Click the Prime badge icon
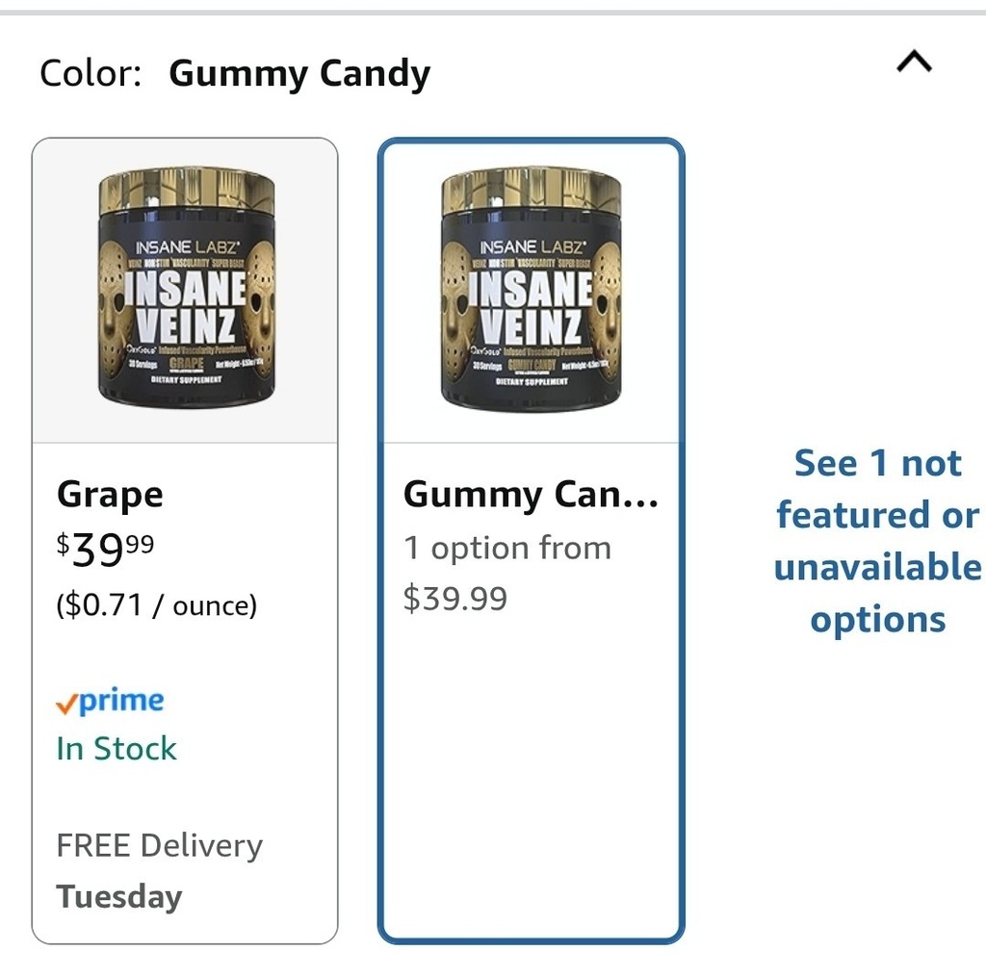The height and width of the screenshot is (976, 986). click(x=110, y=701)
